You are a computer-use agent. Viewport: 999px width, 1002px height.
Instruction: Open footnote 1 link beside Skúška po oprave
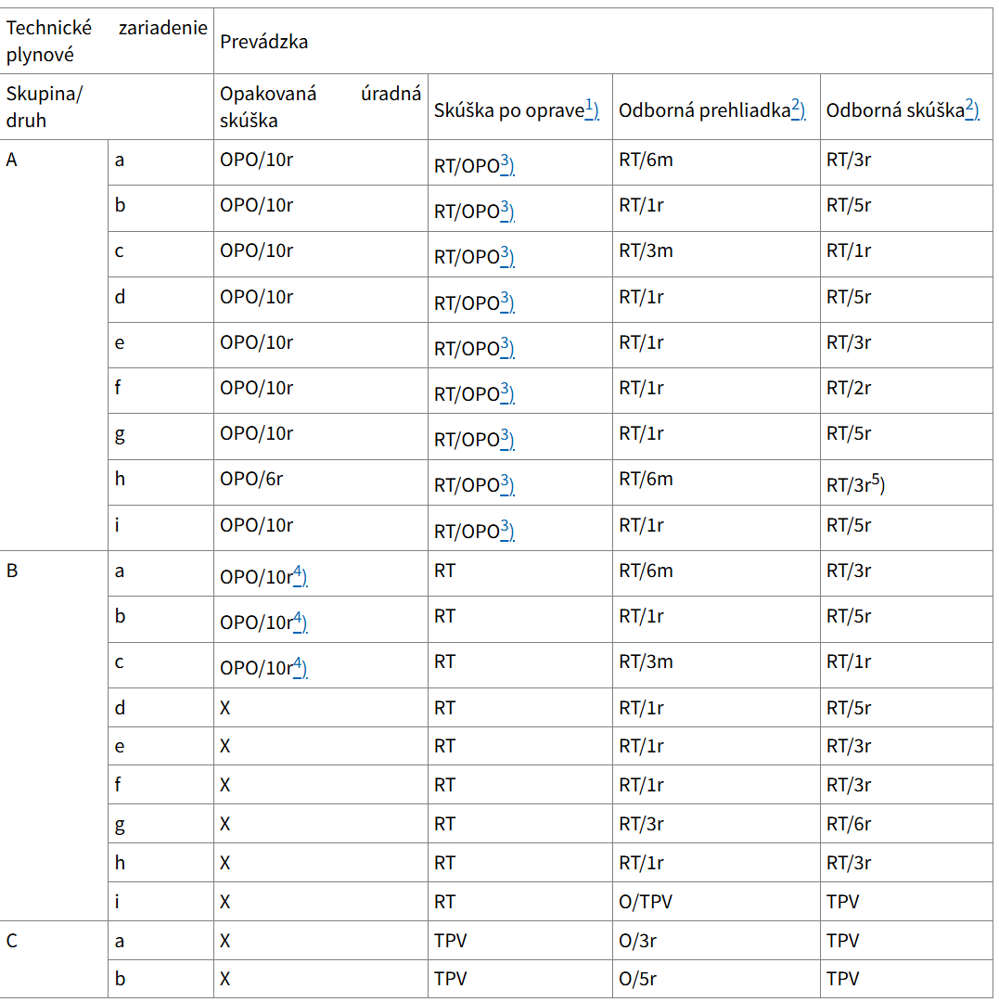[x=592, y=109]
